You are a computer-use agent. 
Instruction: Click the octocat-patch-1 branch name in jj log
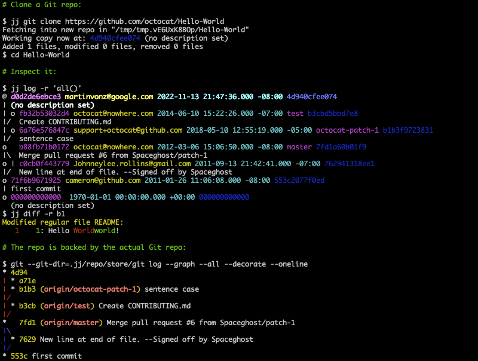[x=347, y=130]
